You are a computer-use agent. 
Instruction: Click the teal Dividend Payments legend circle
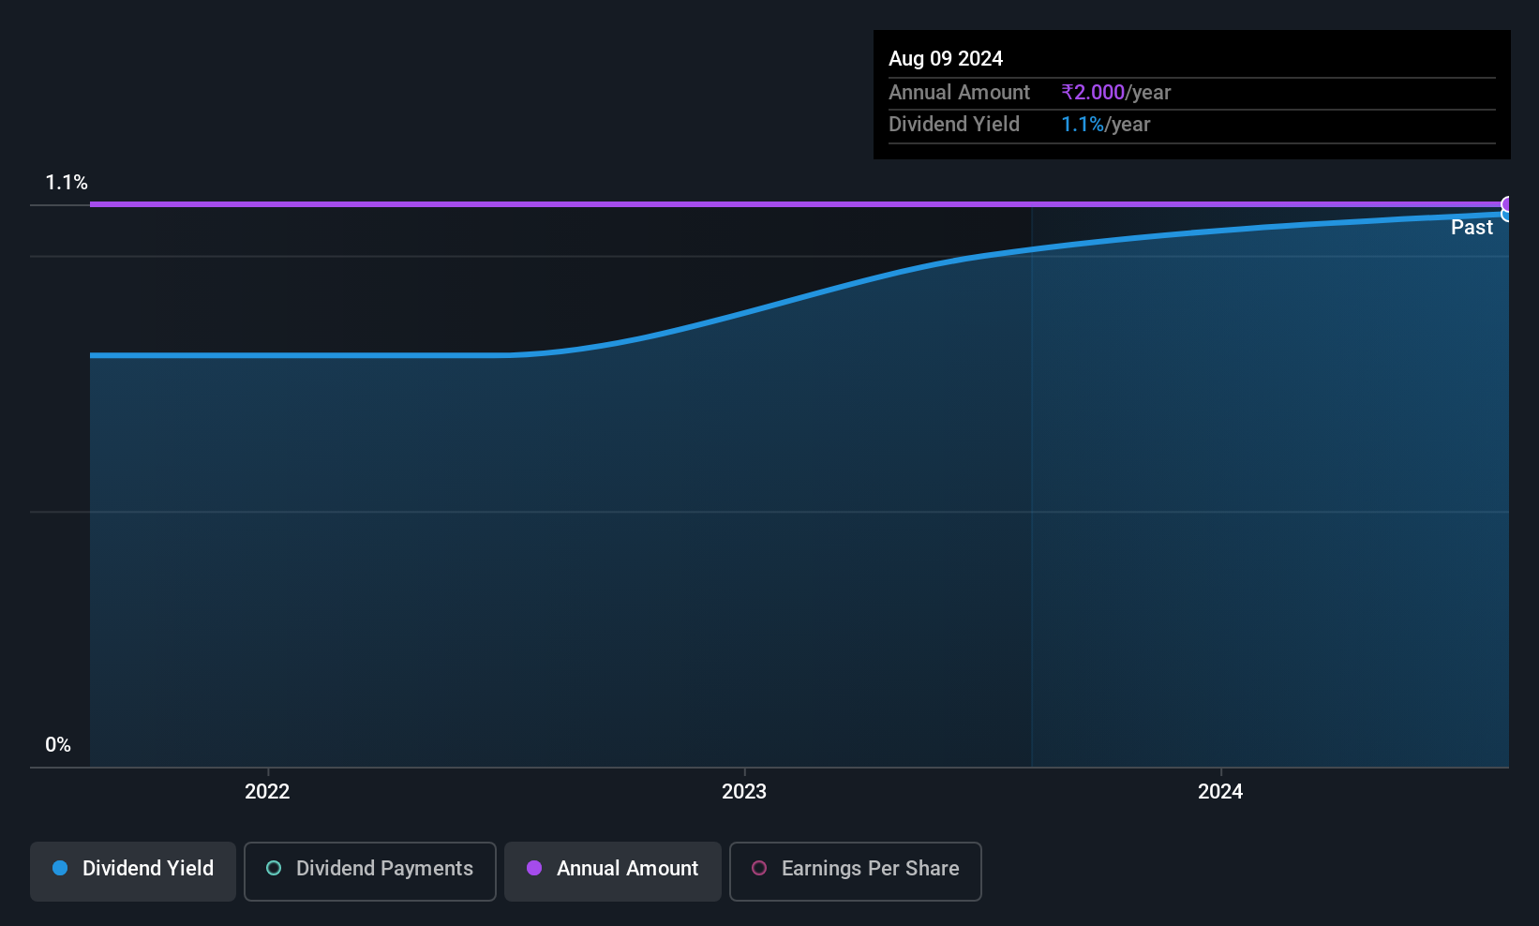coord(274,868)
